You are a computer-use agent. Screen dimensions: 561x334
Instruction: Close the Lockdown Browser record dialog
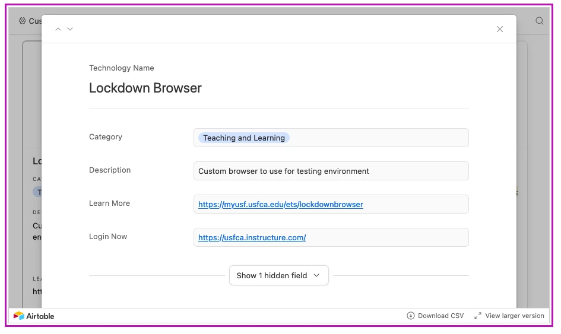coord(499,29)
